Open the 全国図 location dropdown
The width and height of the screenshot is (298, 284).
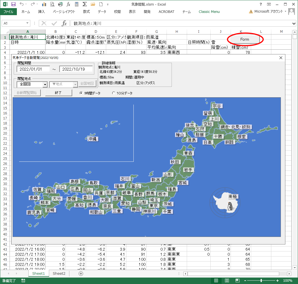pyautogui.click(x=45, y=84)
